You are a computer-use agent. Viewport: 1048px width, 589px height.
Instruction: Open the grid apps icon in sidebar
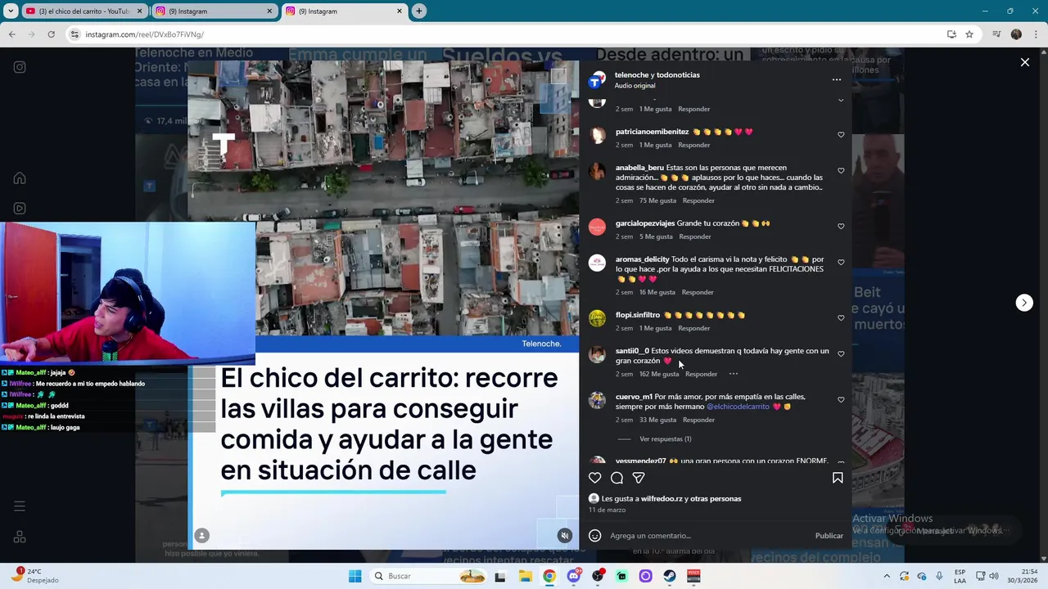[20, 537]
